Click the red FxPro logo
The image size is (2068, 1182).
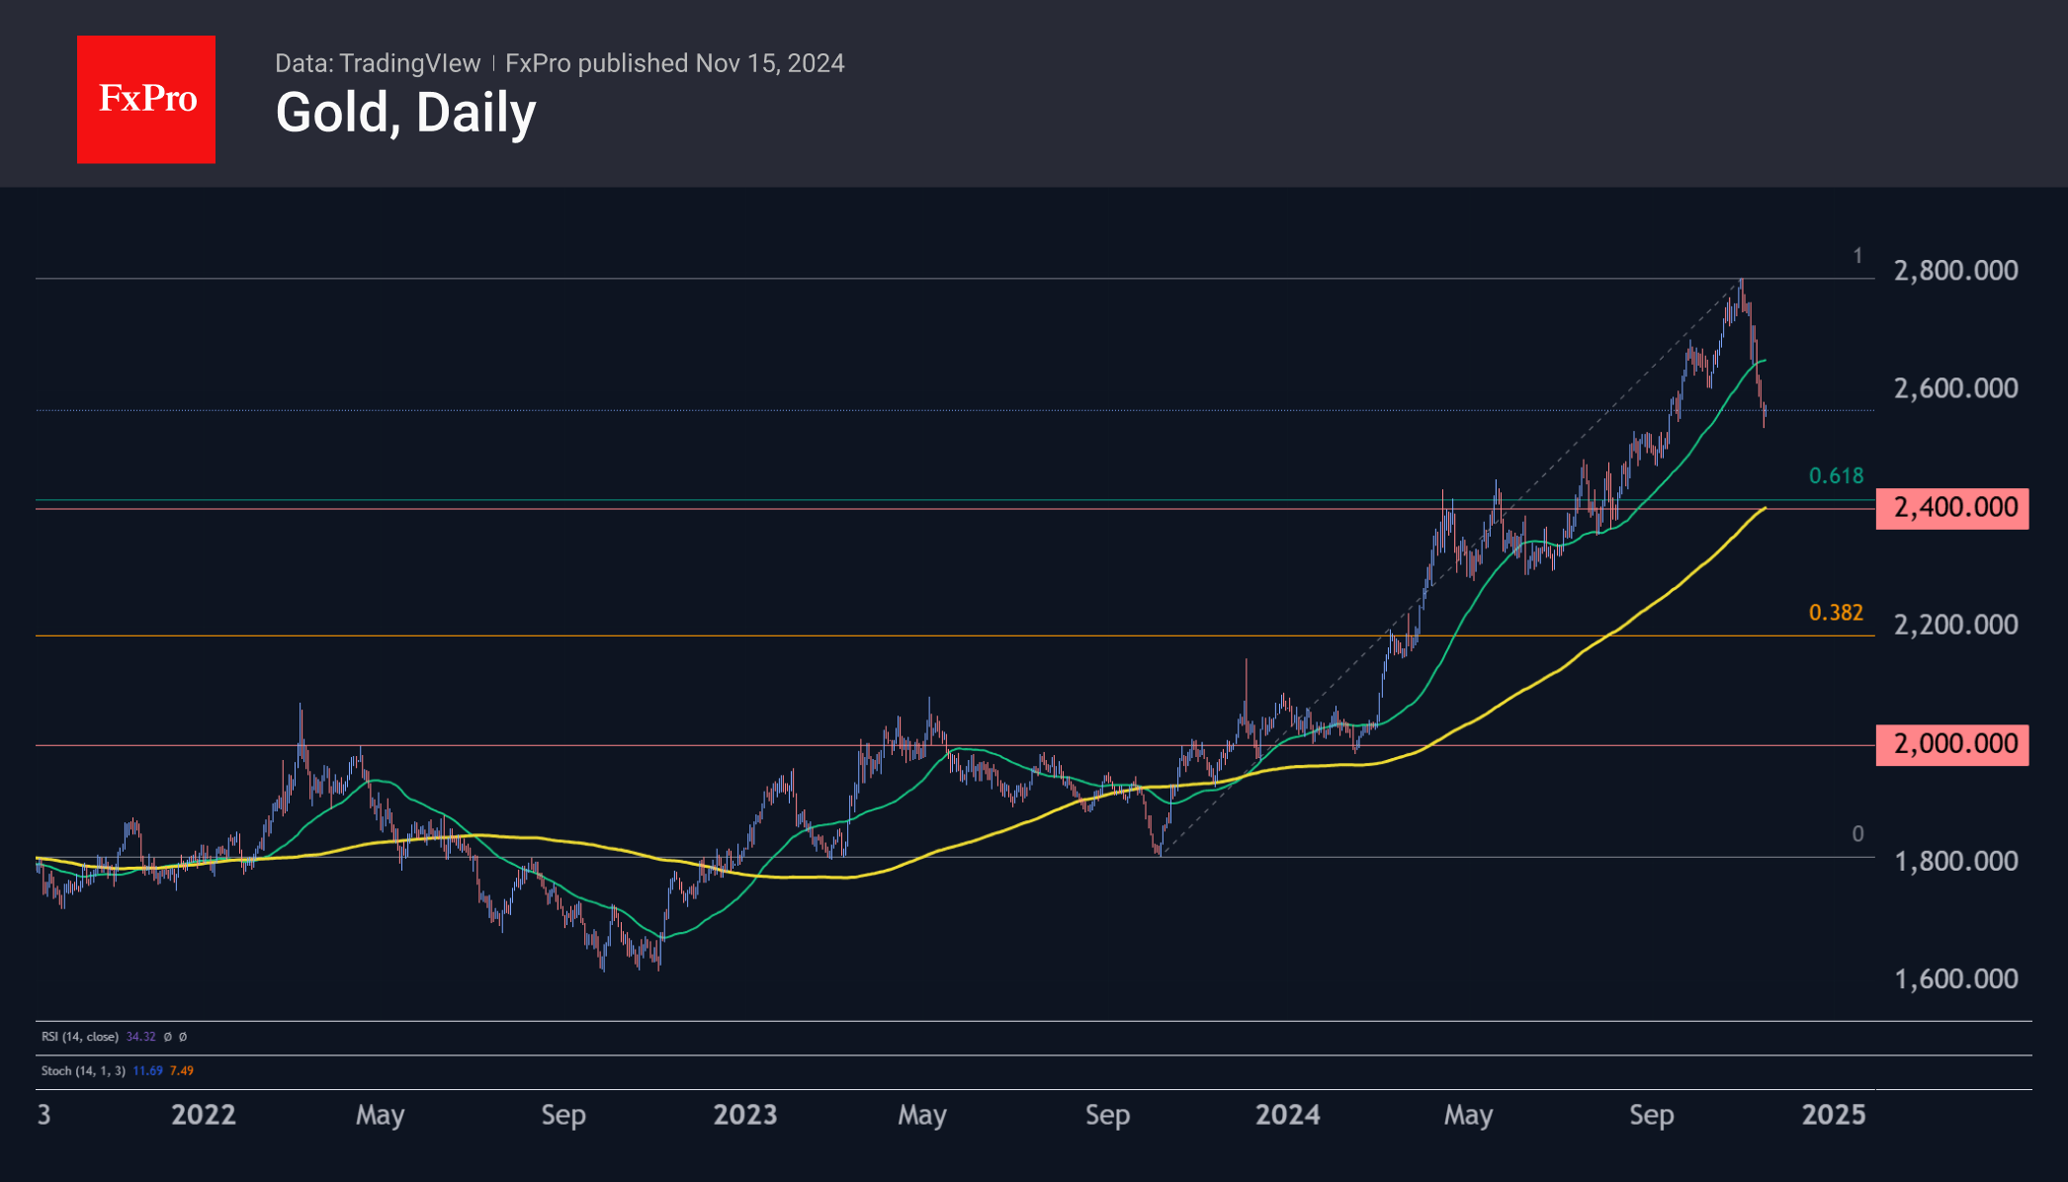tap(146, 99)
